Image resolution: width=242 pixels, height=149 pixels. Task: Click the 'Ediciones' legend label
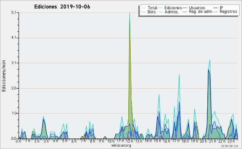(173, 8)
